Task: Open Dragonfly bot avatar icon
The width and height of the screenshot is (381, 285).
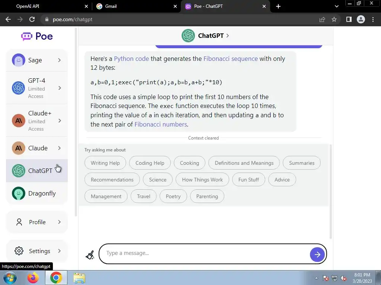Action: pyautogui.click(x=19, y=193)
